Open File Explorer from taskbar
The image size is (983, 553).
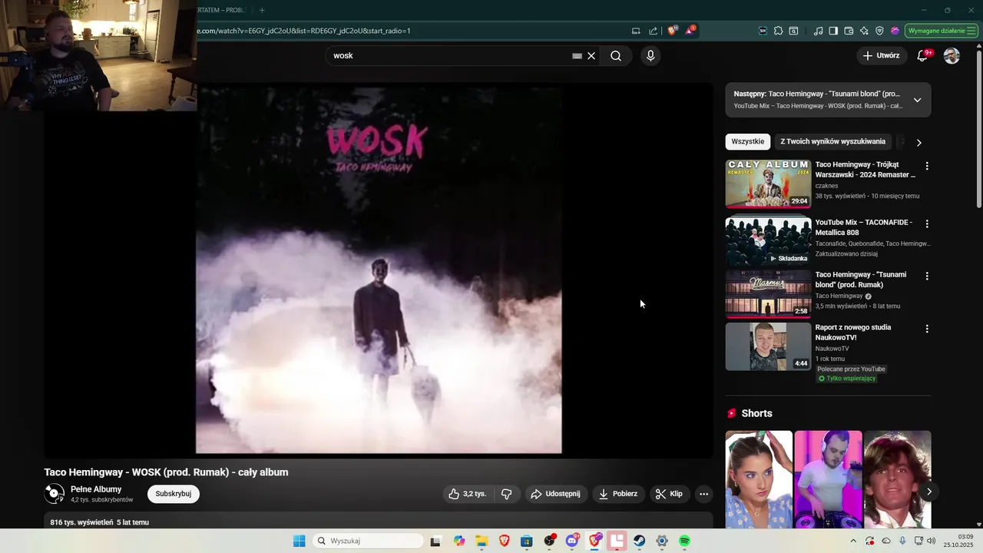click(482, 541)
